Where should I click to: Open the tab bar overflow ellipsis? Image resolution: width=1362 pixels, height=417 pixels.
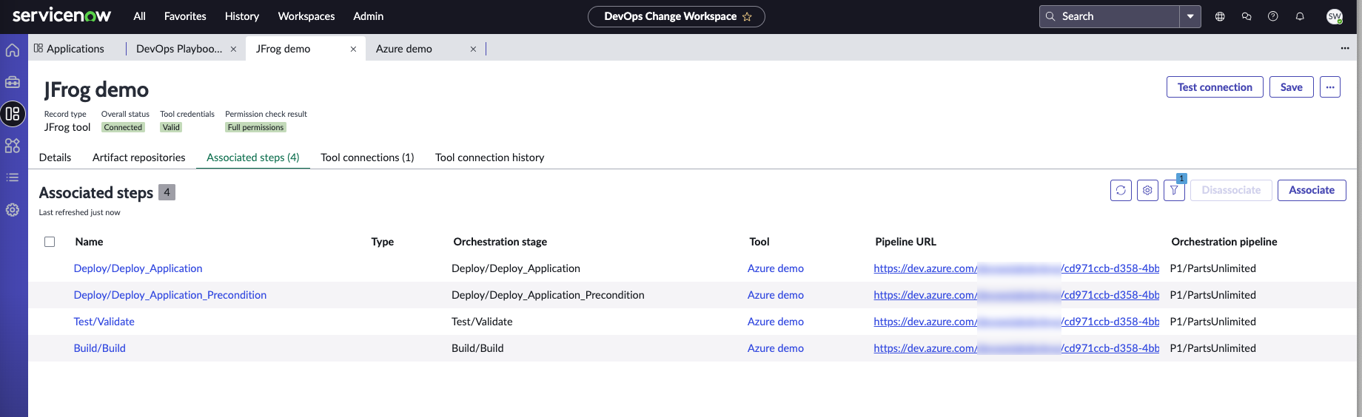coord(1345,48)
